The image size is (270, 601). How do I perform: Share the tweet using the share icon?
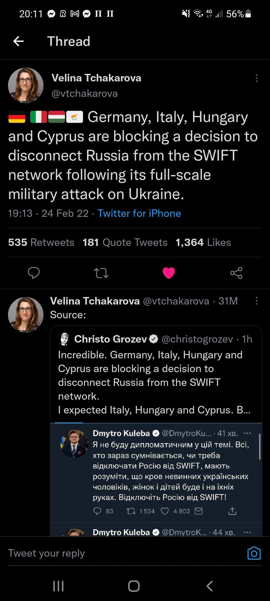(x=236, y=273)
